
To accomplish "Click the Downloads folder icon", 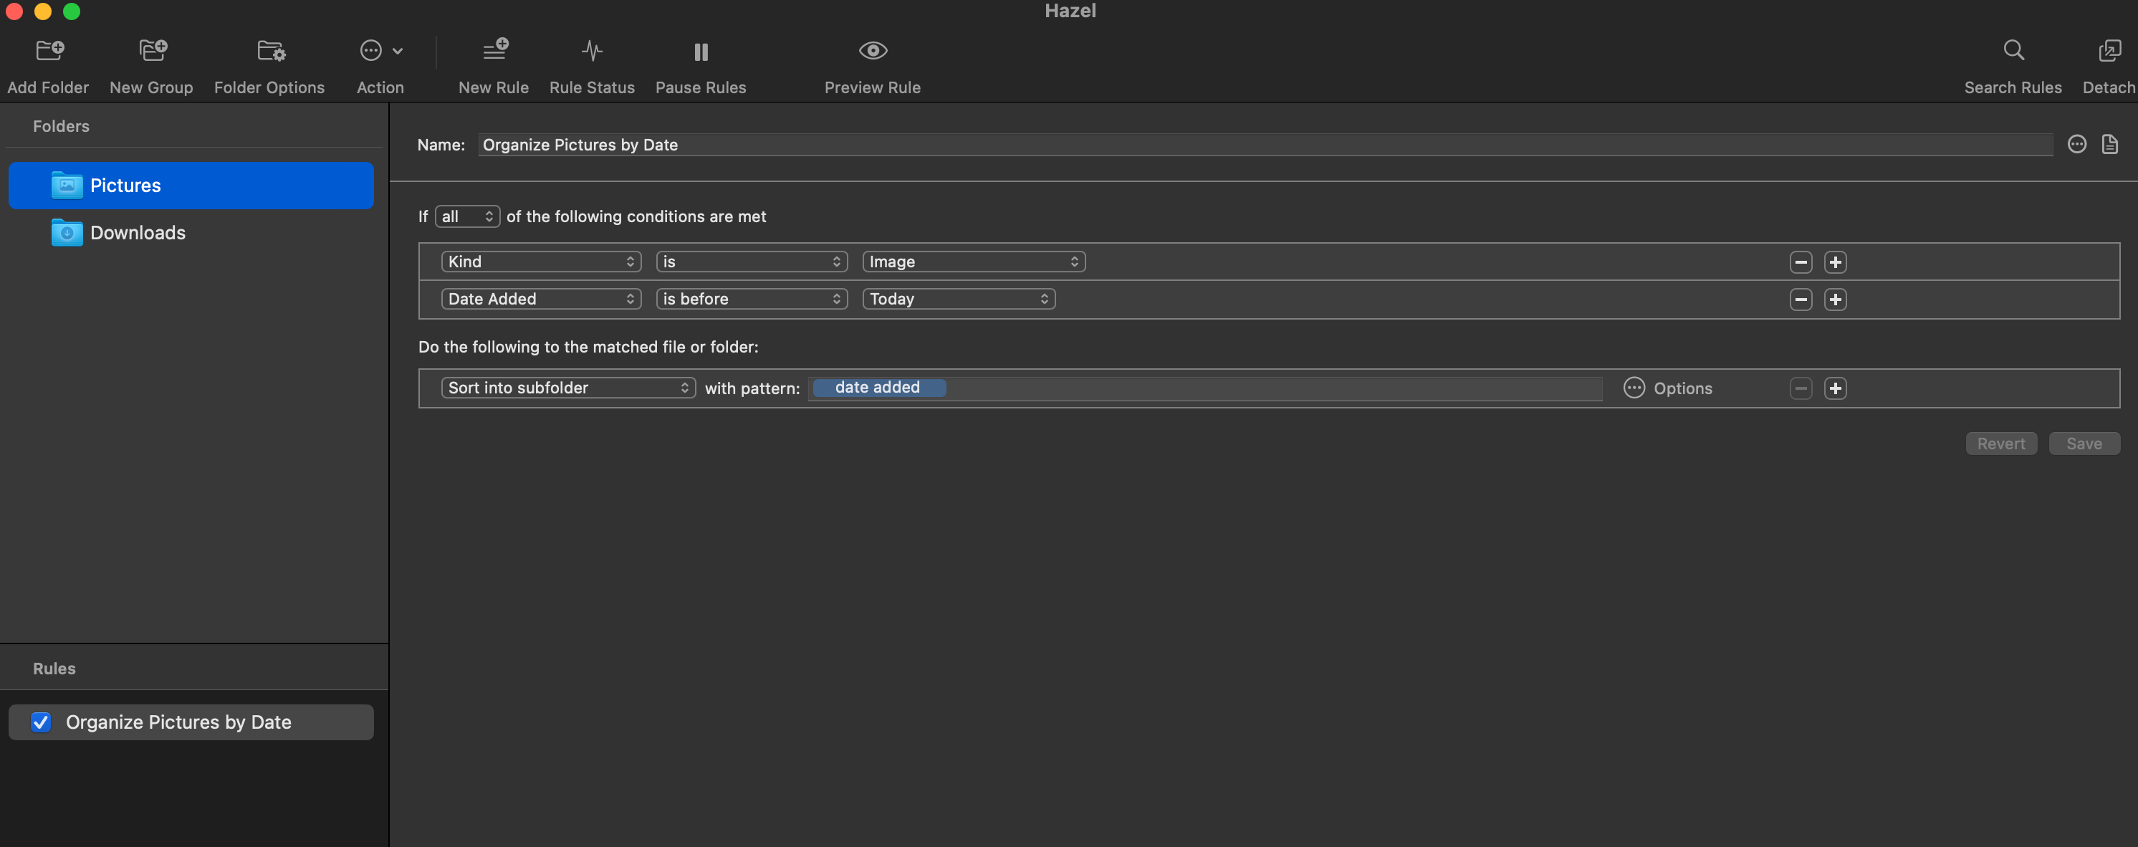I will 67,232.
